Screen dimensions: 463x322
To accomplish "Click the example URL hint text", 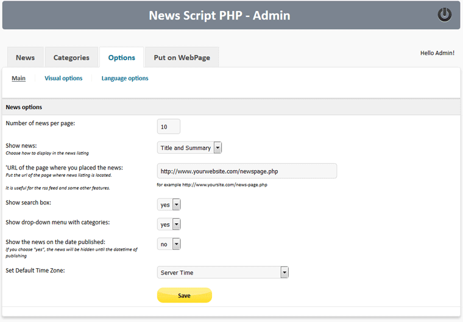I will tap(212, 185).
